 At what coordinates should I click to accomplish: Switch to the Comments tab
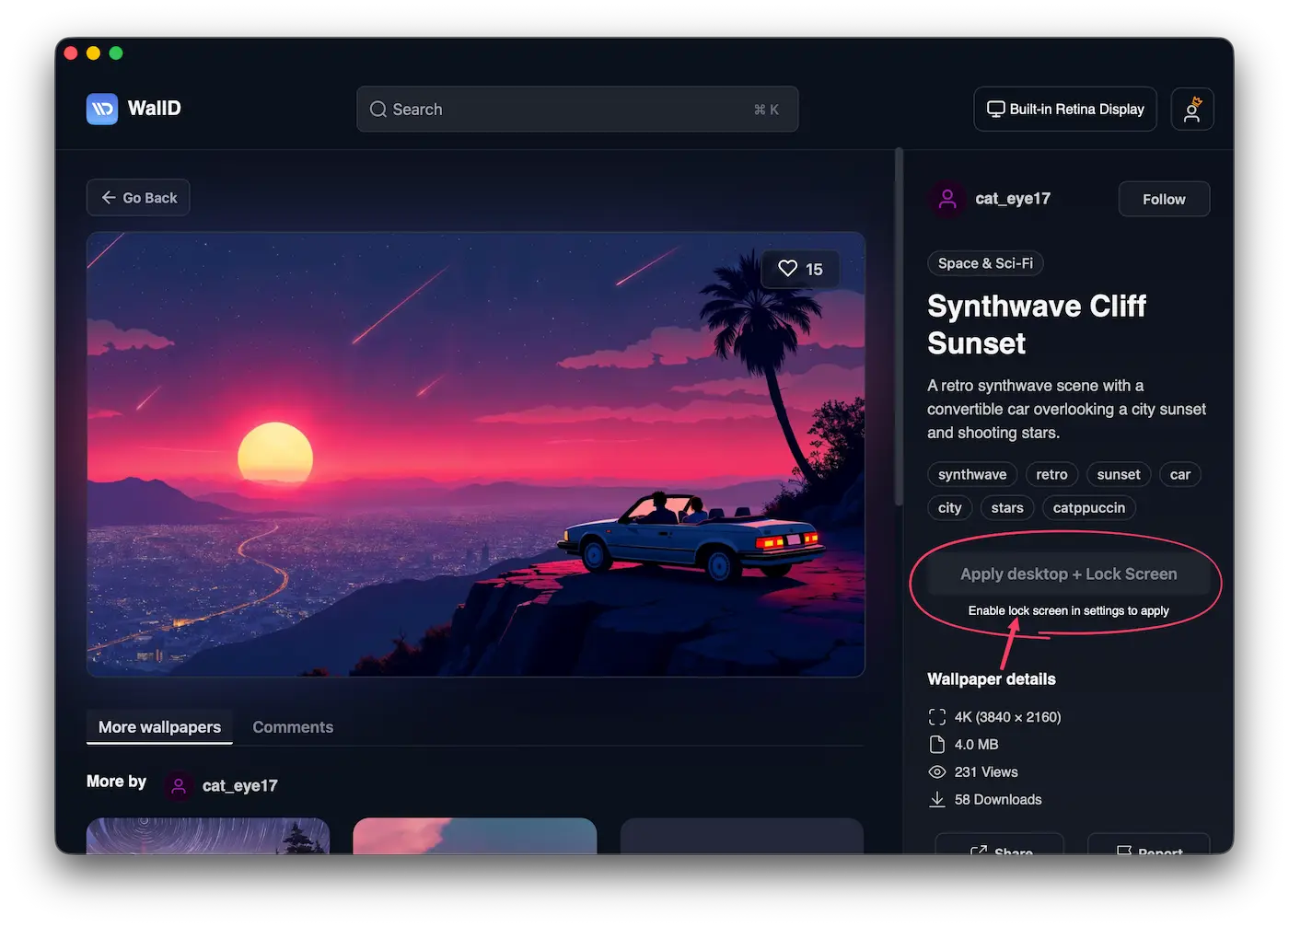(x=293, y=727)
